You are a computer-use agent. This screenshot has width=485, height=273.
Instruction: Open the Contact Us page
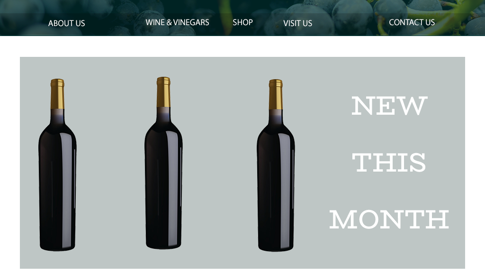click(x=412, y=22)
